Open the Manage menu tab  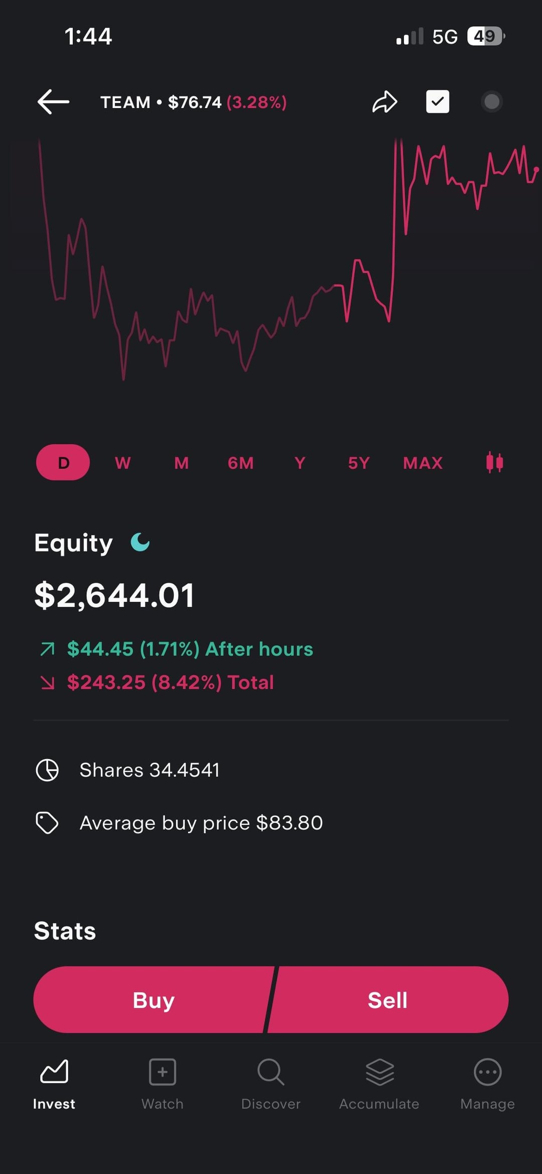click(487, 1083)
